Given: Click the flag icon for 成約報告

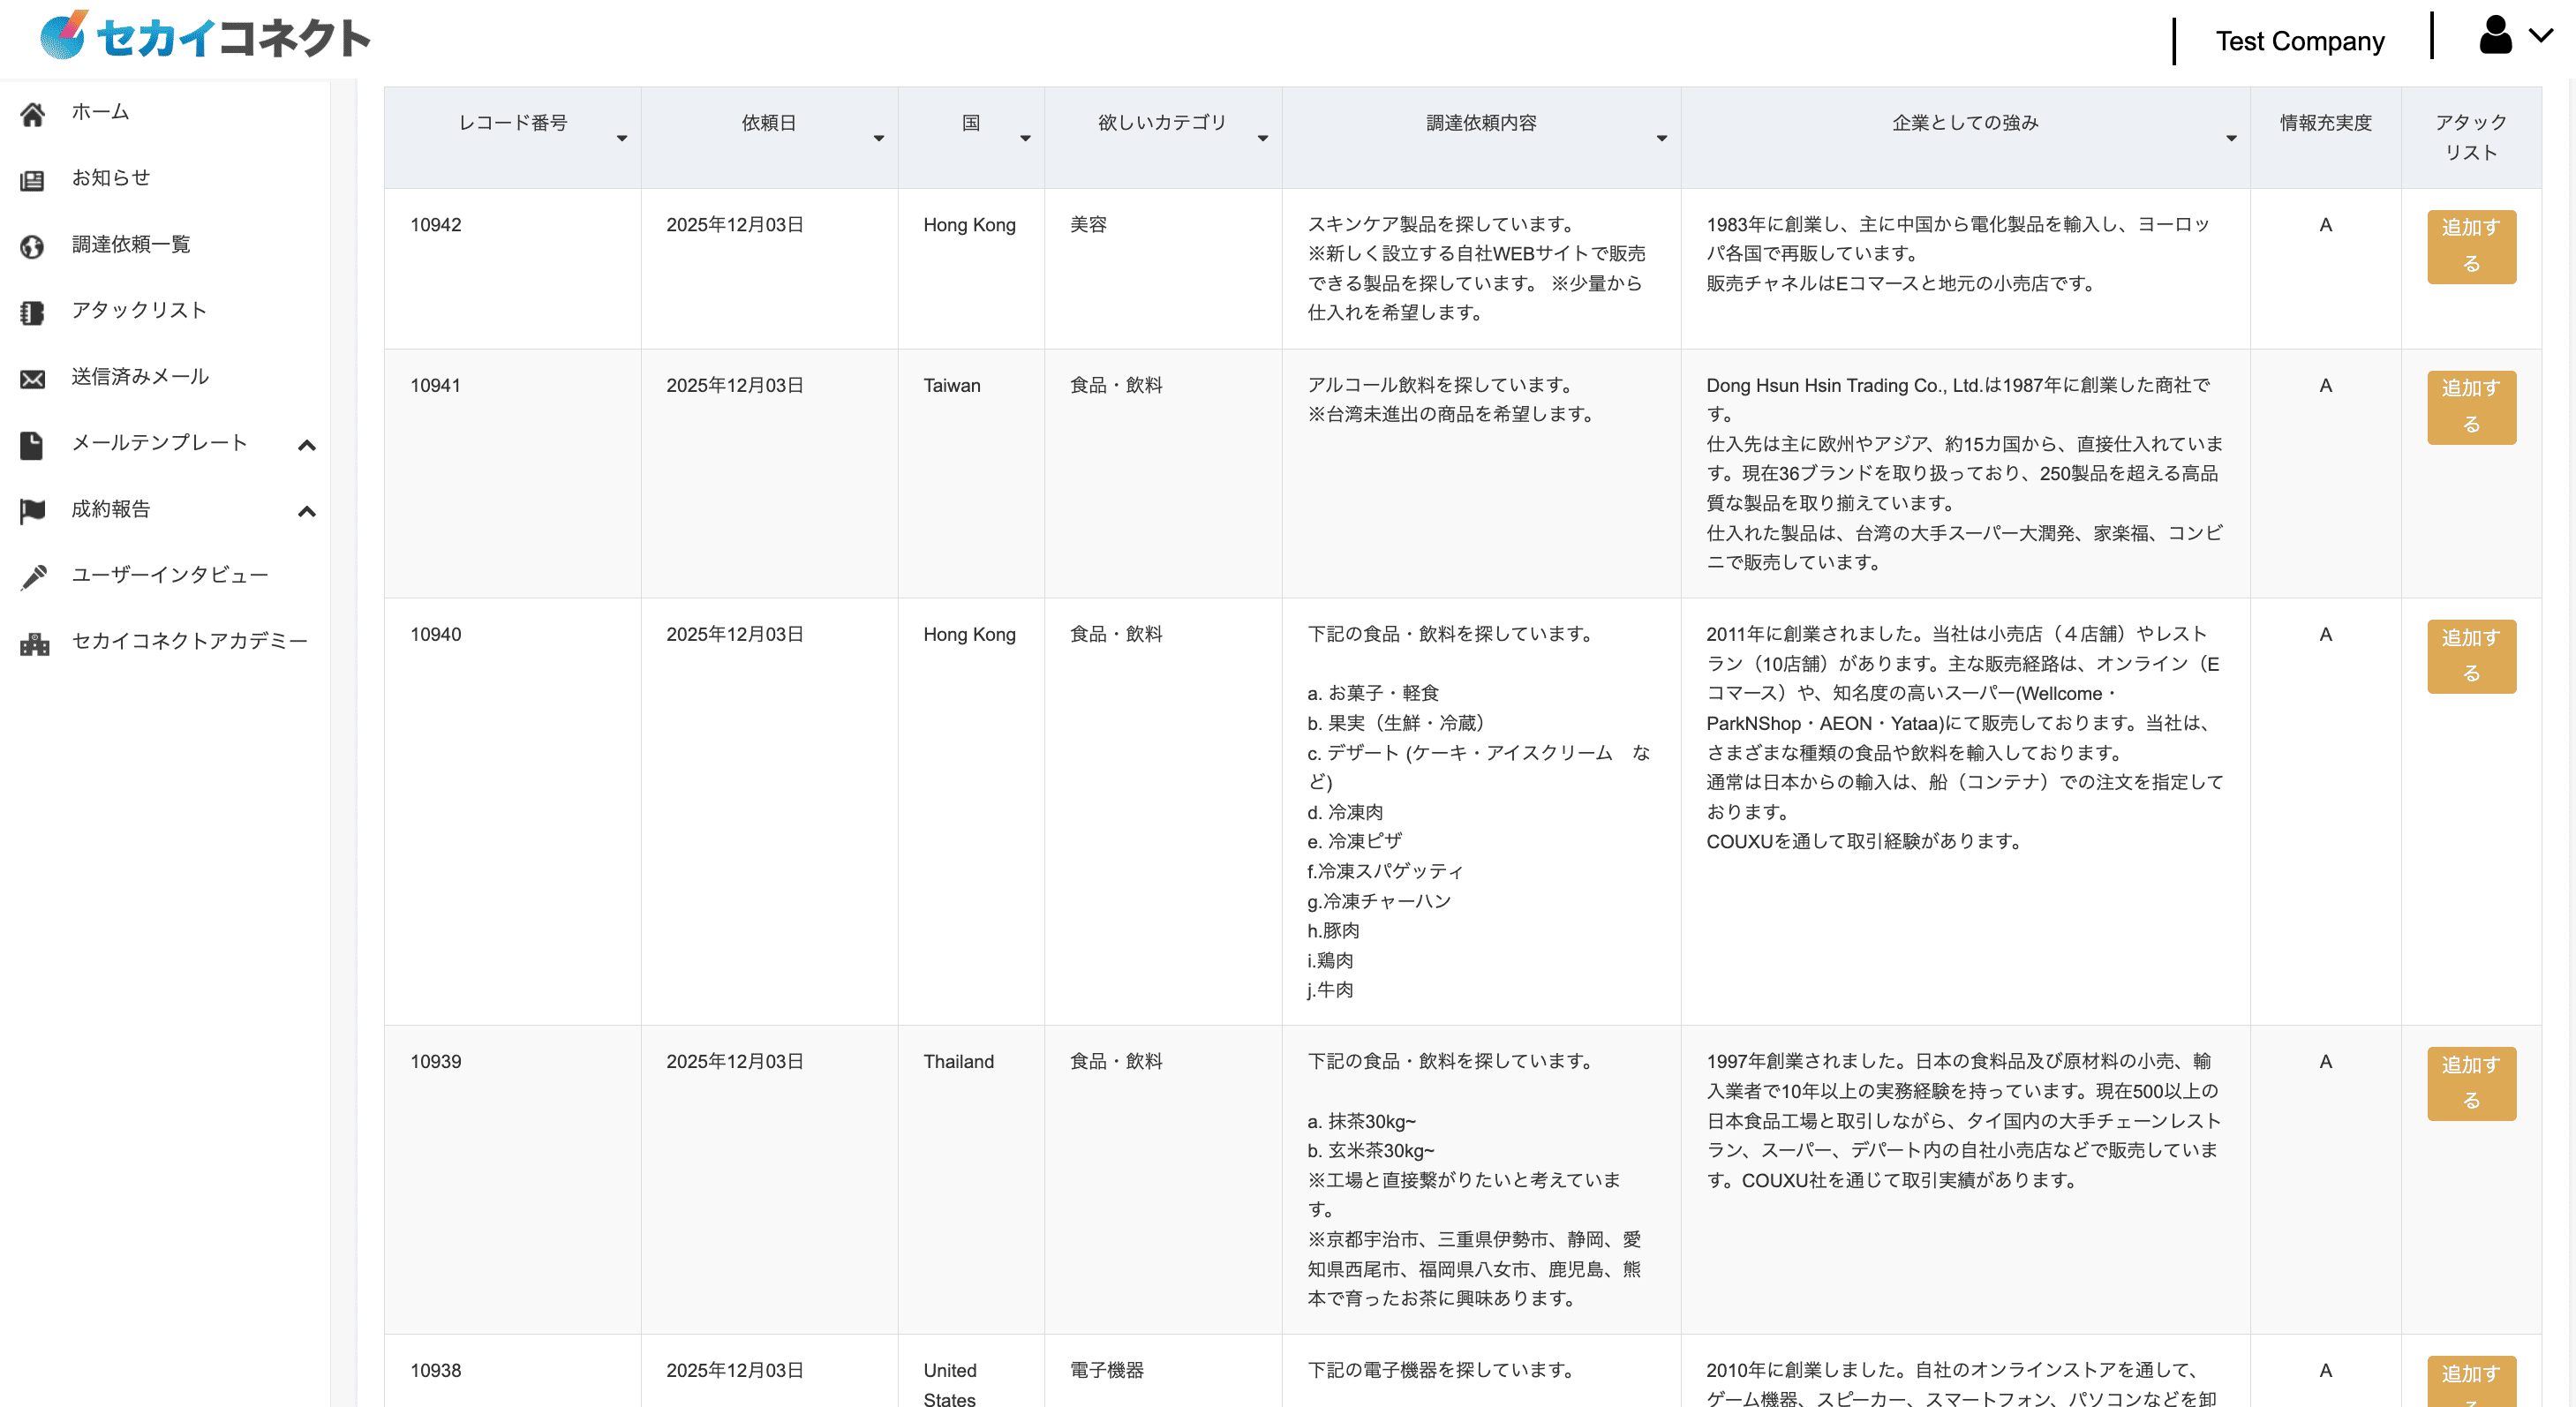Looking at the screenshot, I should point(32,510).
